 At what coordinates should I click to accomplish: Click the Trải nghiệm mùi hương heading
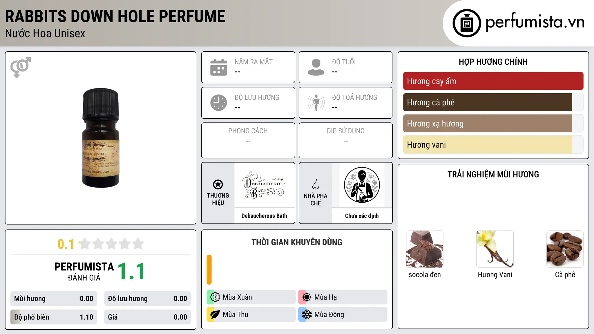click(x=493, y=175)
